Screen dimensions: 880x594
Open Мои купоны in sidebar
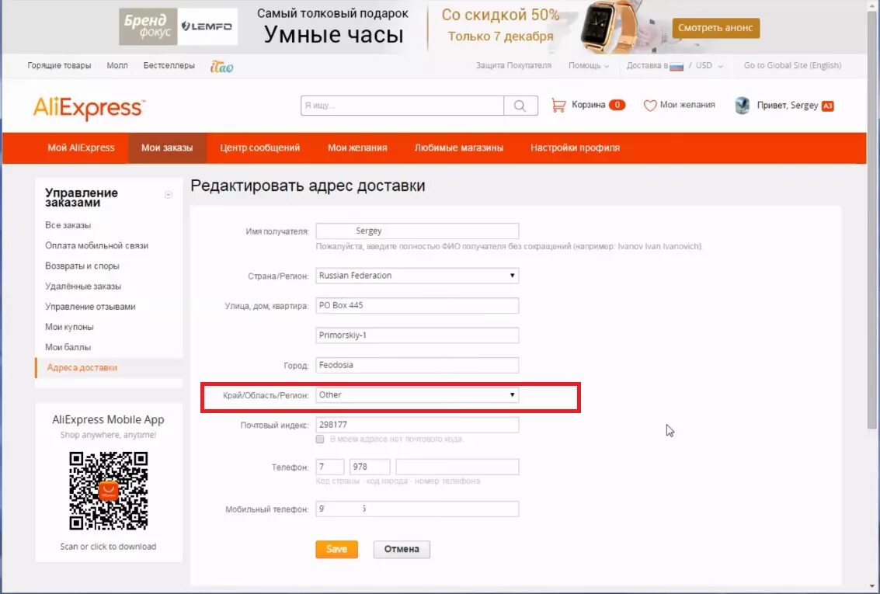pyautogui.click(x=69, y=326)
